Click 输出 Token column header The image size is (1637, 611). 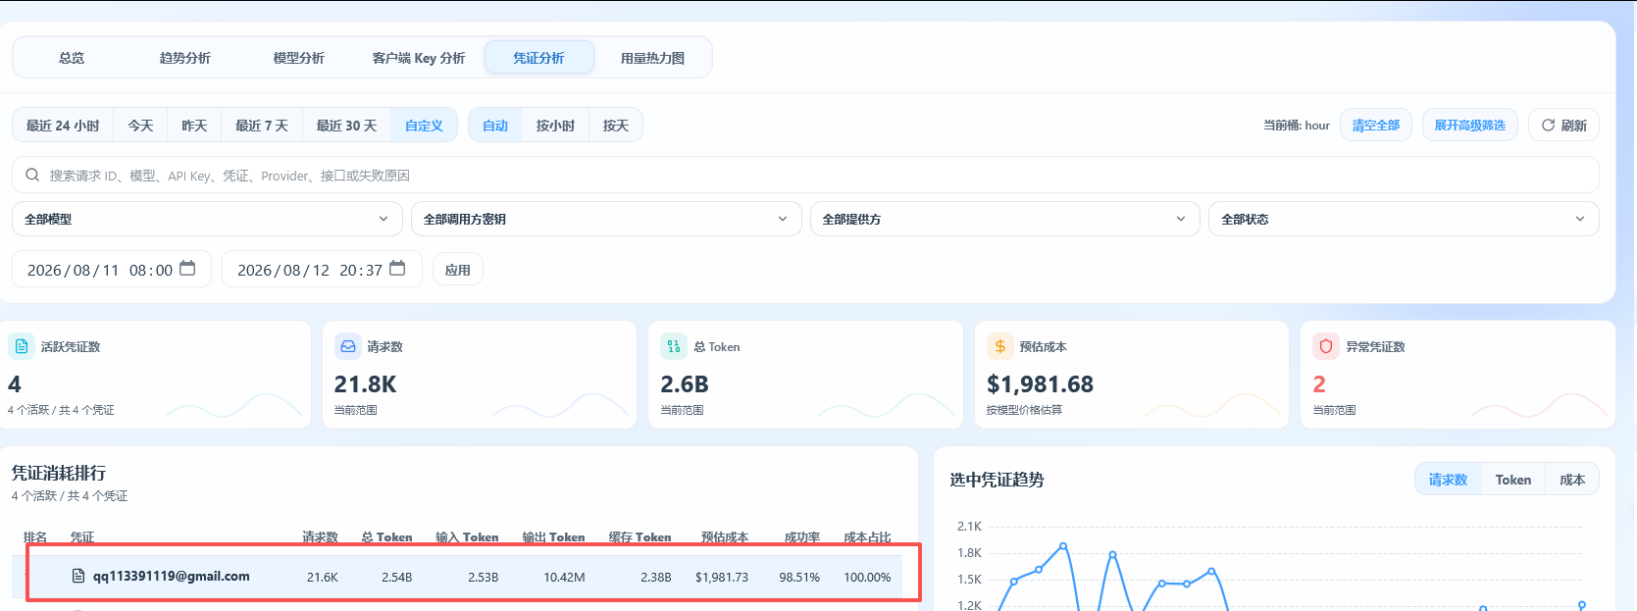click(553, 536)
